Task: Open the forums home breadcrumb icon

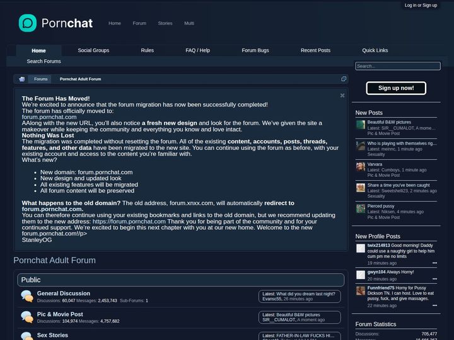Action: pos(21,79)
